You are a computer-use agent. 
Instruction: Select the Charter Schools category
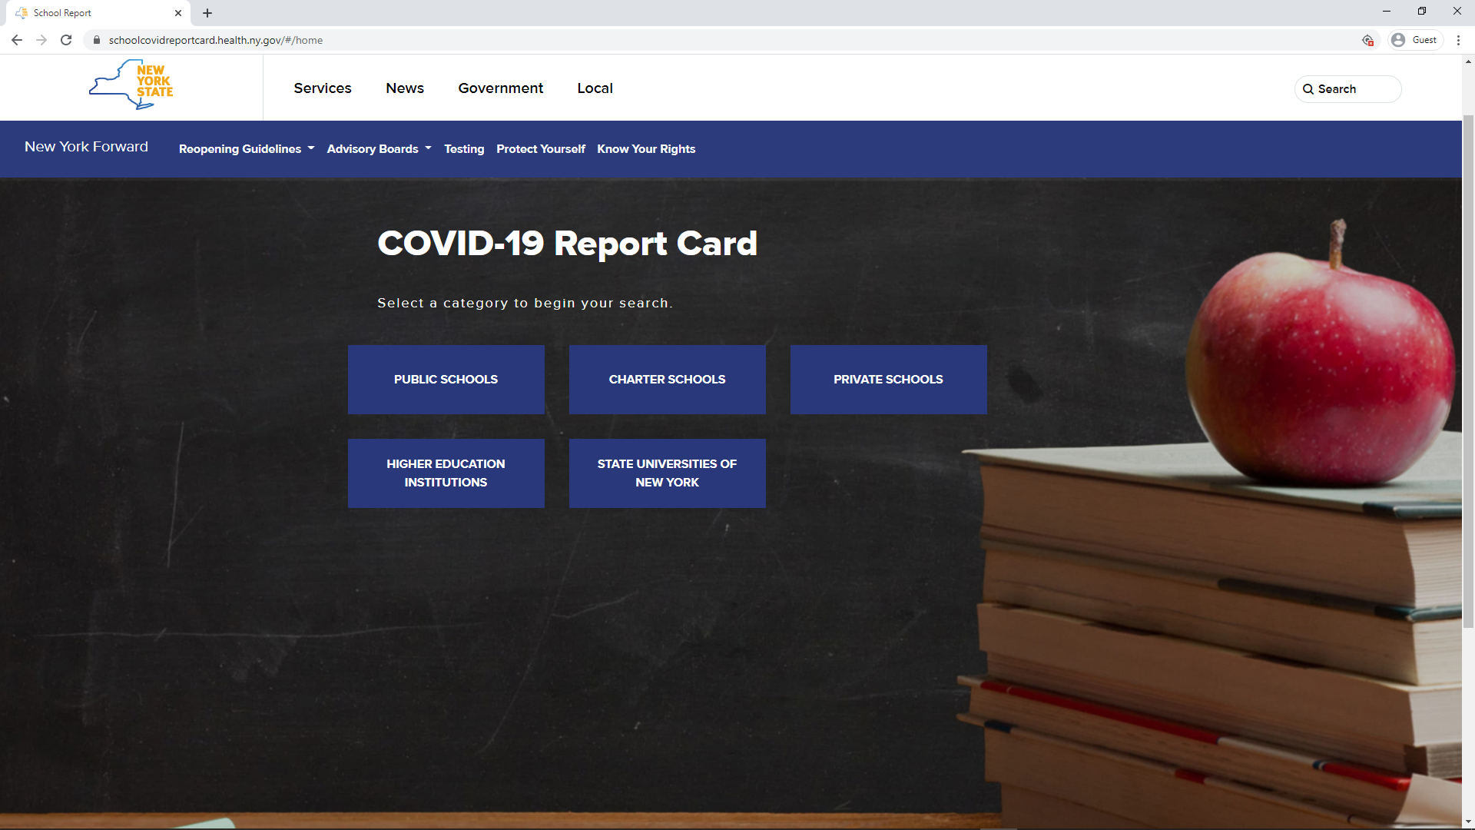coord(668,380)
